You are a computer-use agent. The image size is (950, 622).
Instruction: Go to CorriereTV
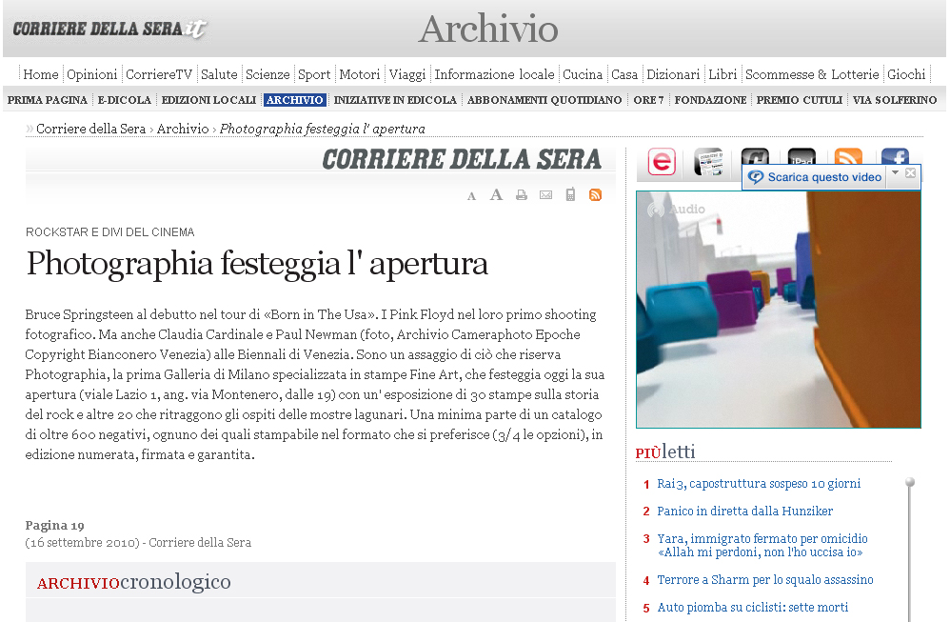coord(159,74)
